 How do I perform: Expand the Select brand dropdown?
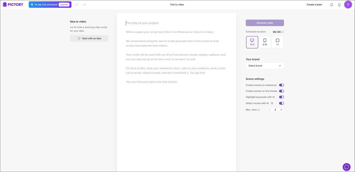pos(265,66)
